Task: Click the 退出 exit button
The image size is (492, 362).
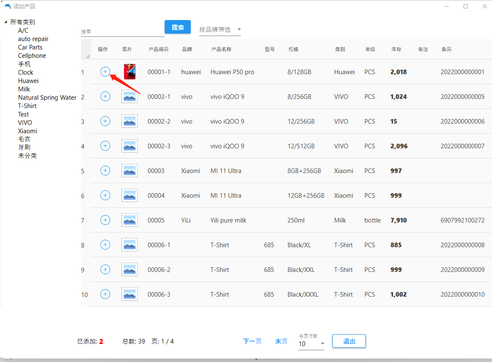Action: pos(349,341)
